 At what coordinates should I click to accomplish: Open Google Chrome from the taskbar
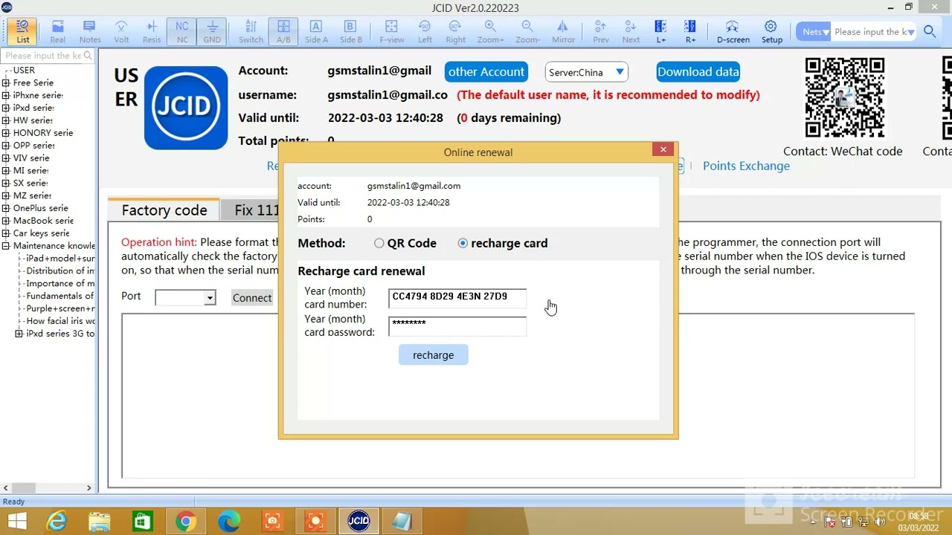click(x=186, y=522)
